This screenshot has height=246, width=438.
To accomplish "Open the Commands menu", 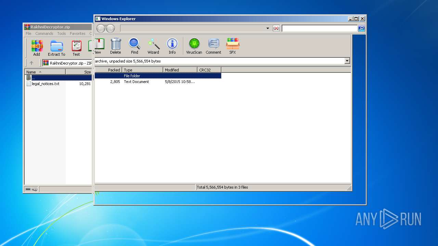I will click(44, 33).
